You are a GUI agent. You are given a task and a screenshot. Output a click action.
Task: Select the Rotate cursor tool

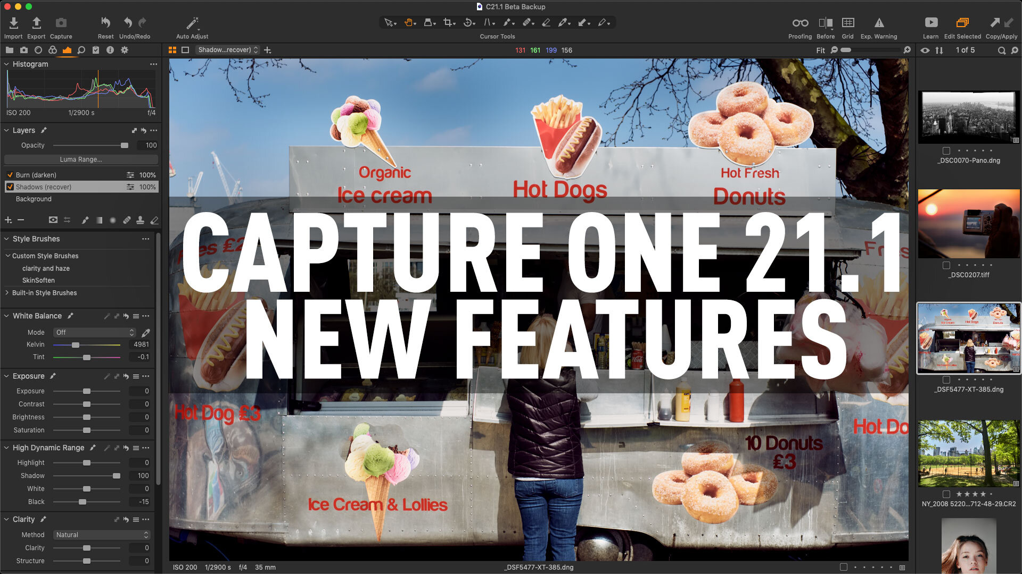468,23
